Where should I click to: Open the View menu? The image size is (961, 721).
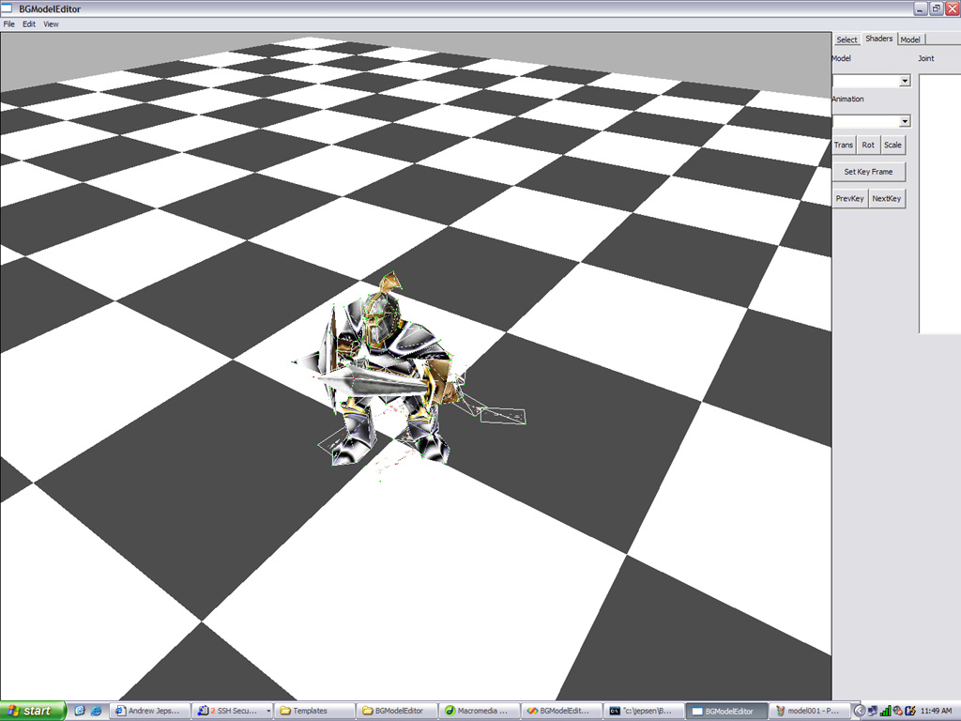pos(51,24)
